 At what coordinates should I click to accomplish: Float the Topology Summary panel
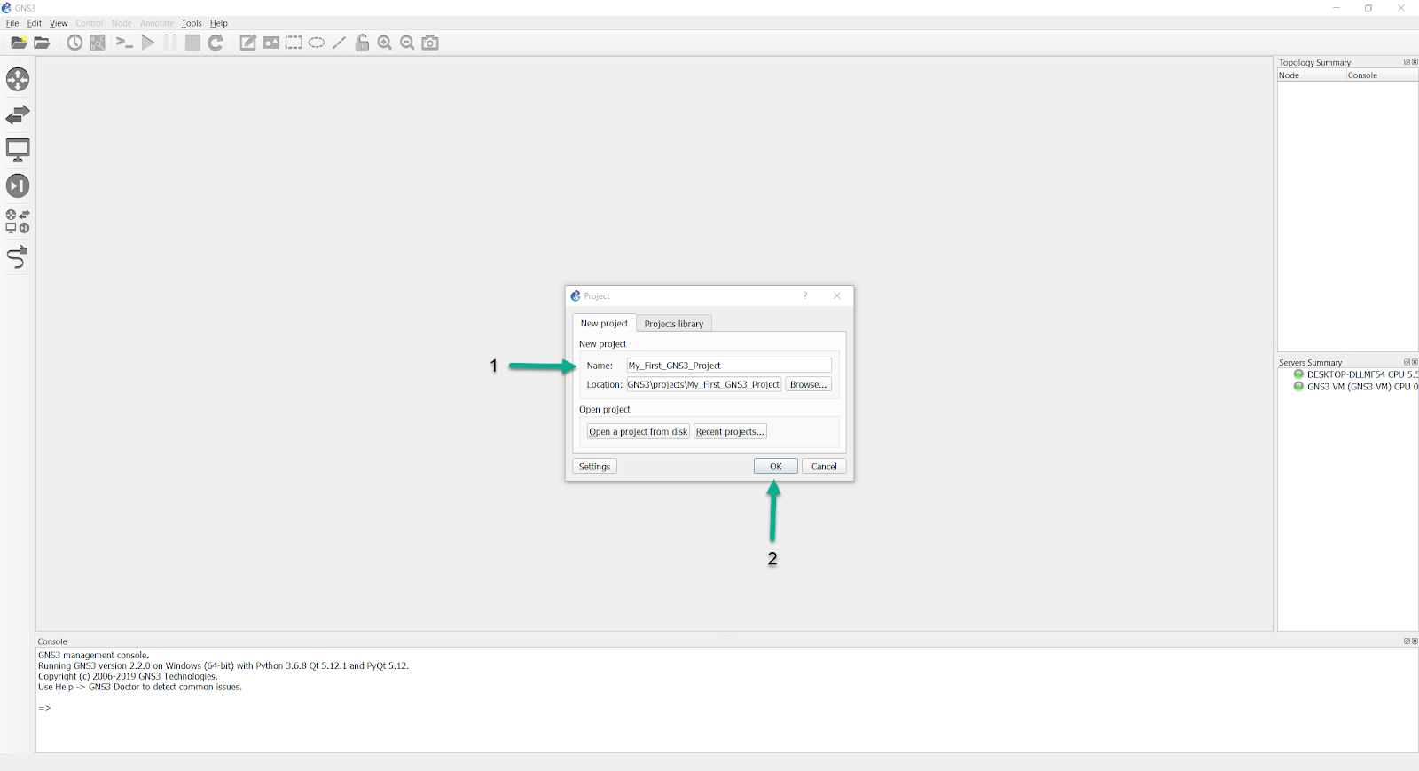click(1407, 62)
